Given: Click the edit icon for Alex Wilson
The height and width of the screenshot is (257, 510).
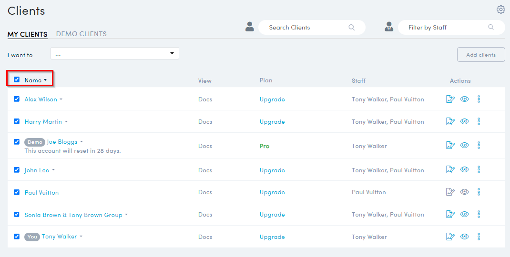Looking at the screenshot, I should click(x=450, y=99).
